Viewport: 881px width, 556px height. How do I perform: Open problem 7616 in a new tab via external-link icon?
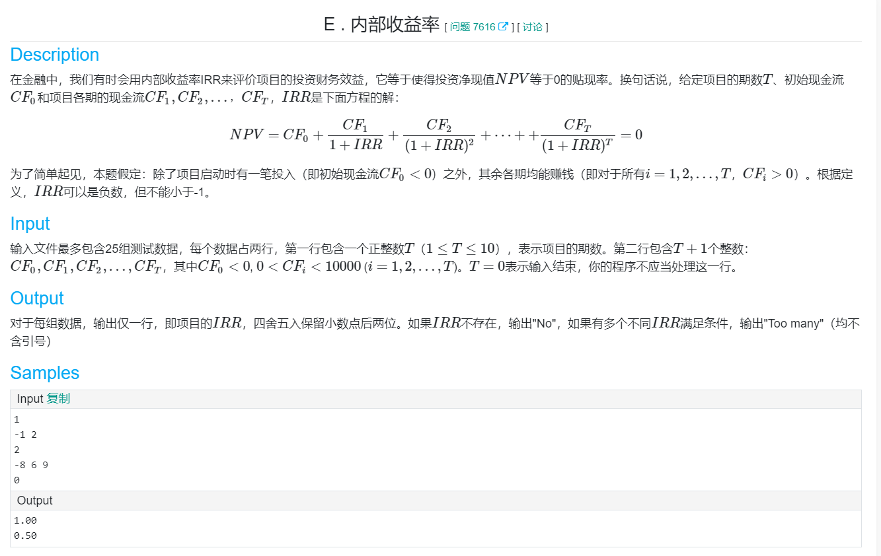504,26
